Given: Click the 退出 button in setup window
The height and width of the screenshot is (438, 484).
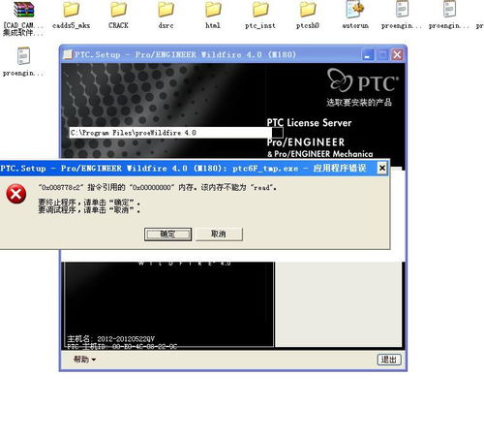Looking at the screenshot, I should tap(389, 360).
